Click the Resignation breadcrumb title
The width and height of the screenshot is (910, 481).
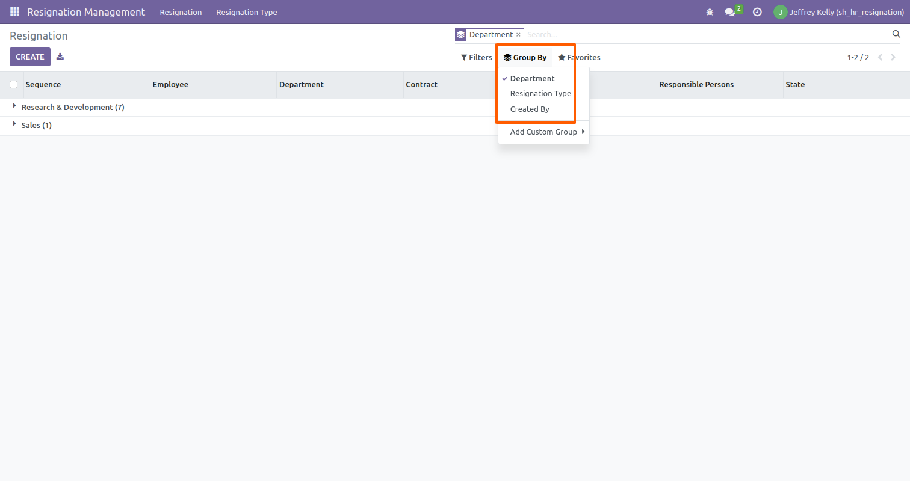[x=39, y=36]
